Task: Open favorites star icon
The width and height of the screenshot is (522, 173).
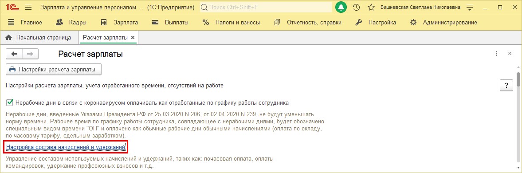Action: [x=371, y=7]
